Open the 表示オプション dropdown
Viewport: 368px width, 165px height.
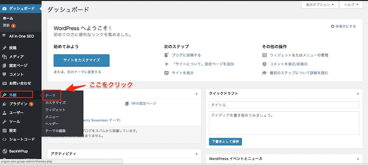point(320,5)
